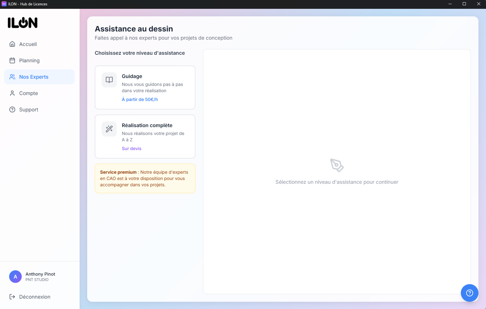
Task: Open the floating help bubble bottom right
Action: (470, 293)
